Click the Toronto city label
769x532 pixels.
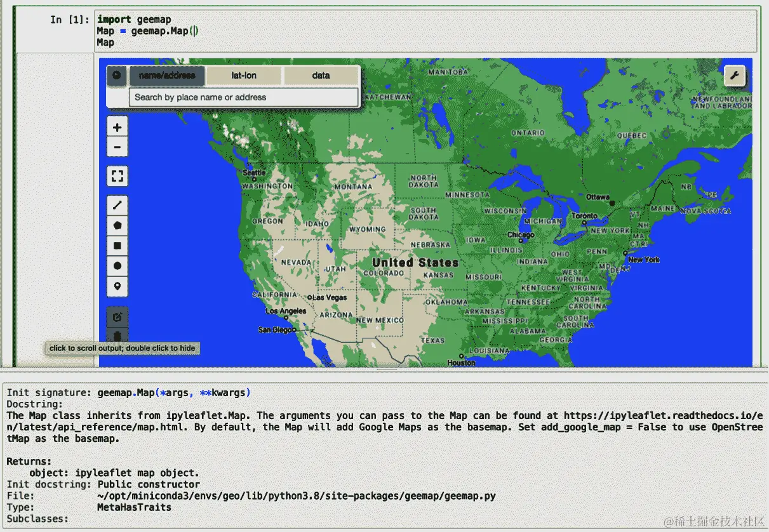click(x=584, y=216)
